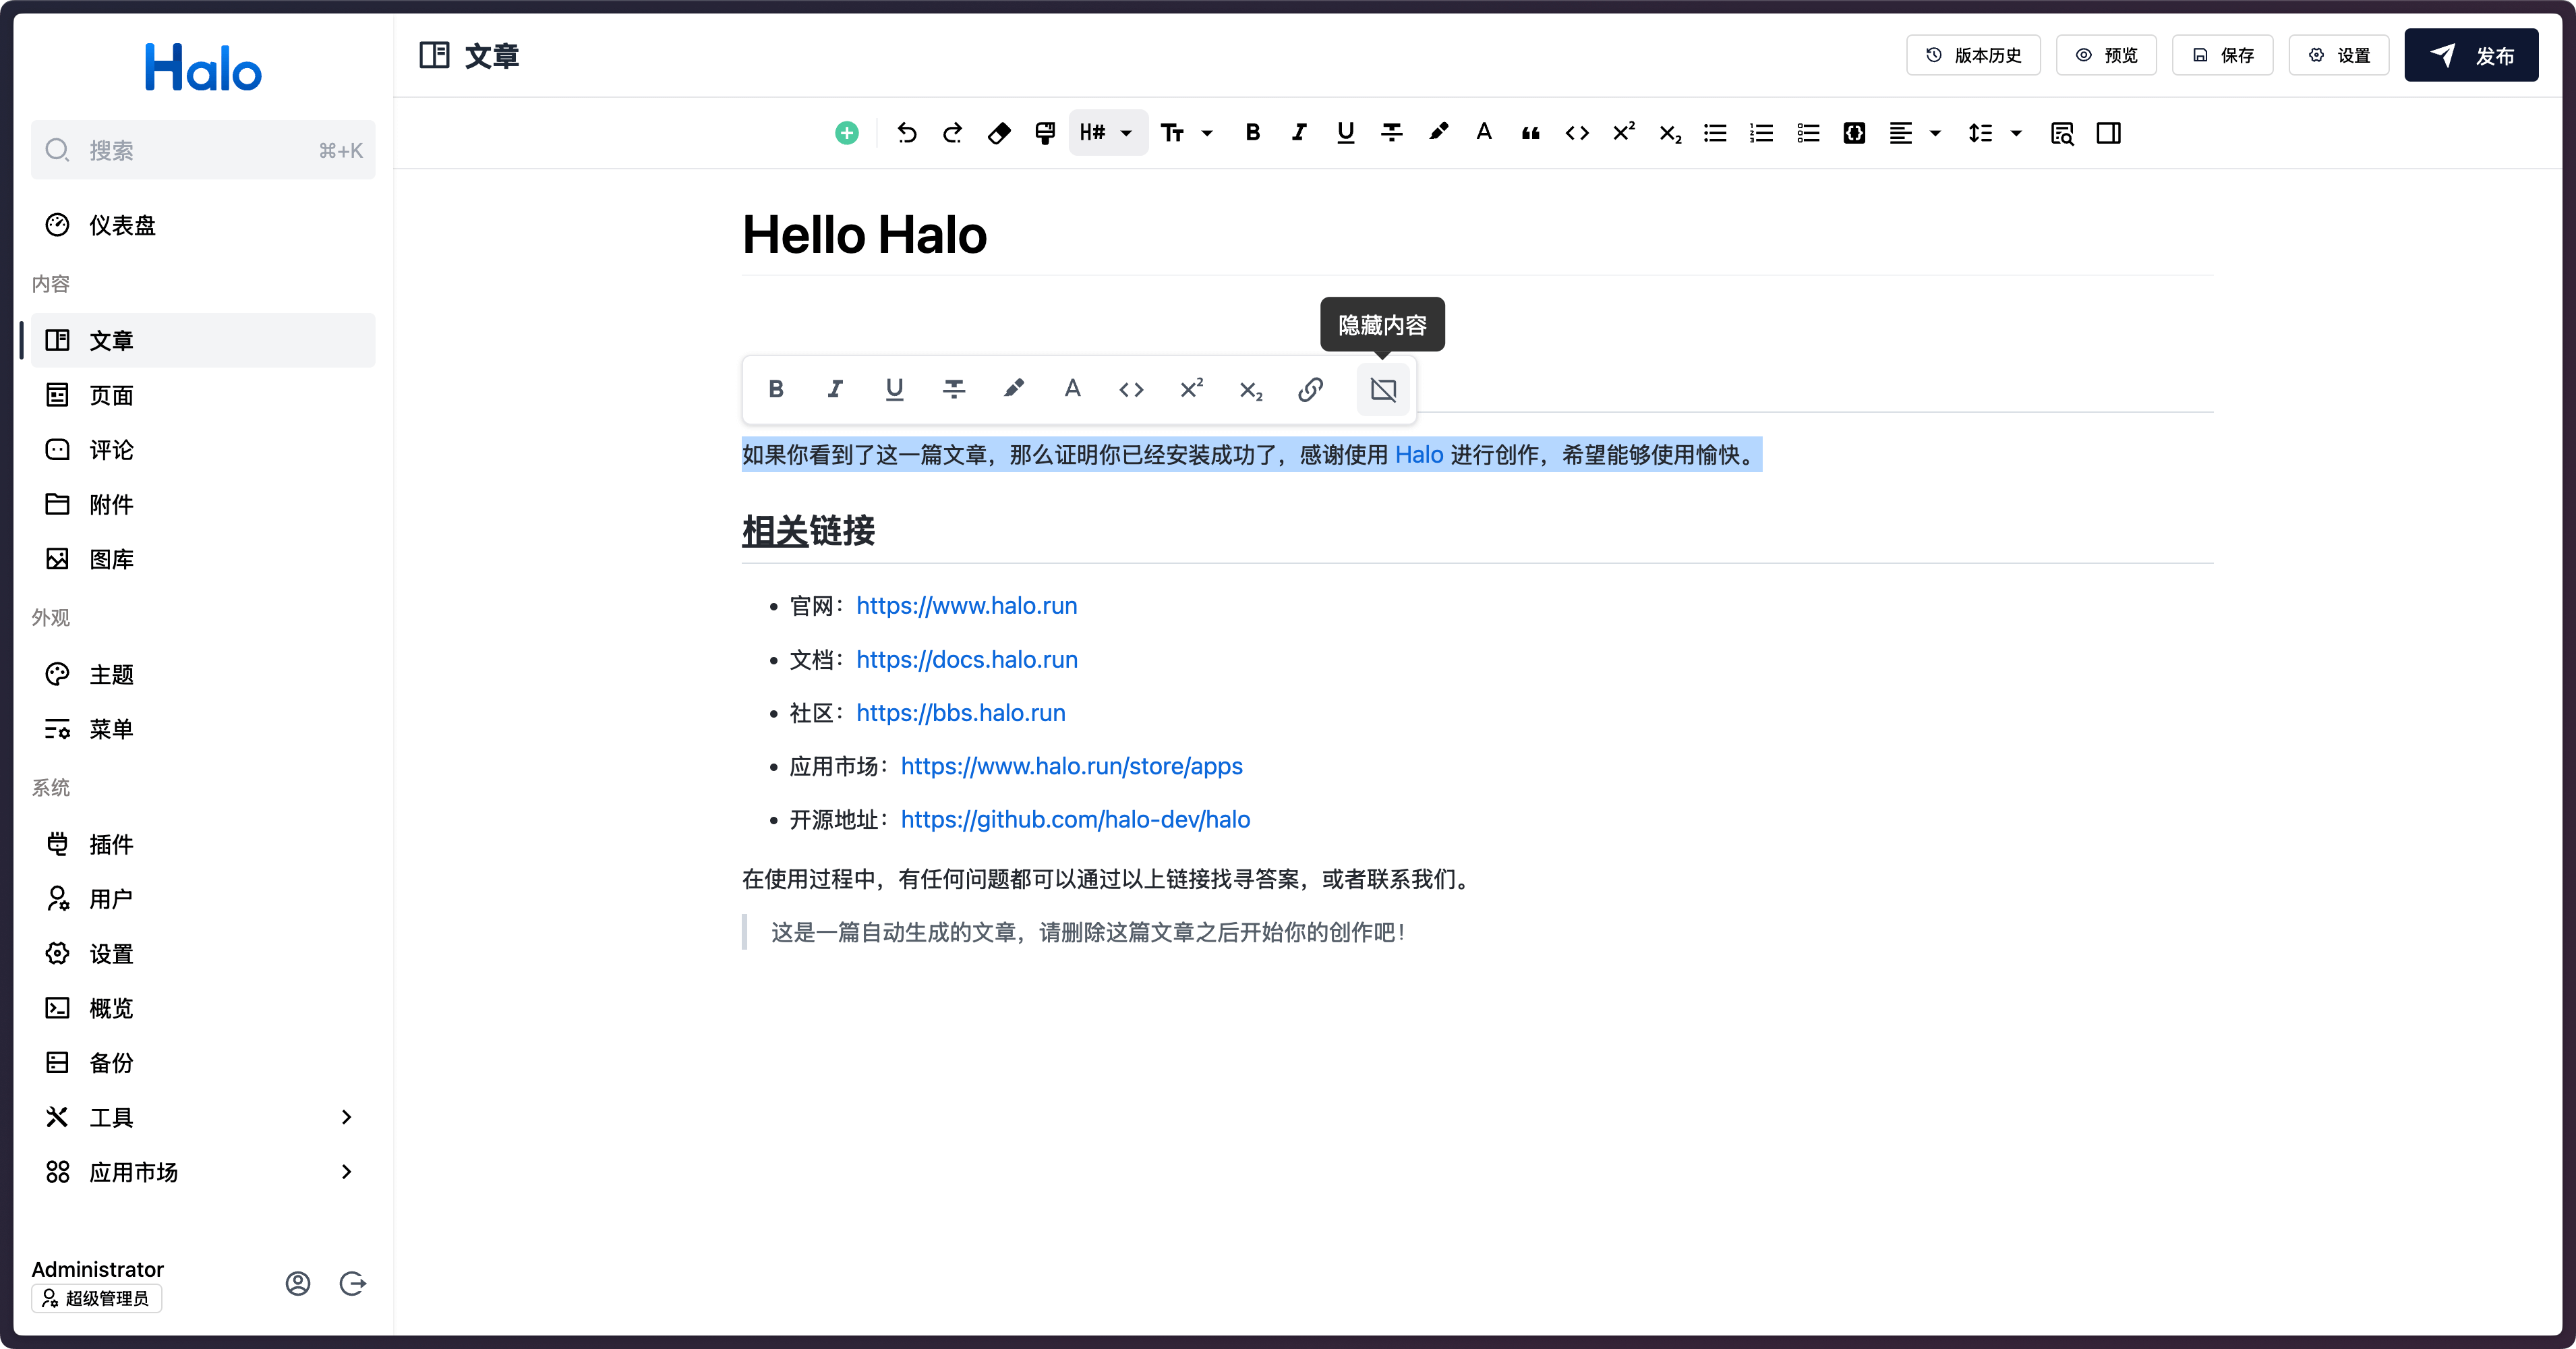Open 仪表盘 dashboard in sidebar

(x=203, y=225)
